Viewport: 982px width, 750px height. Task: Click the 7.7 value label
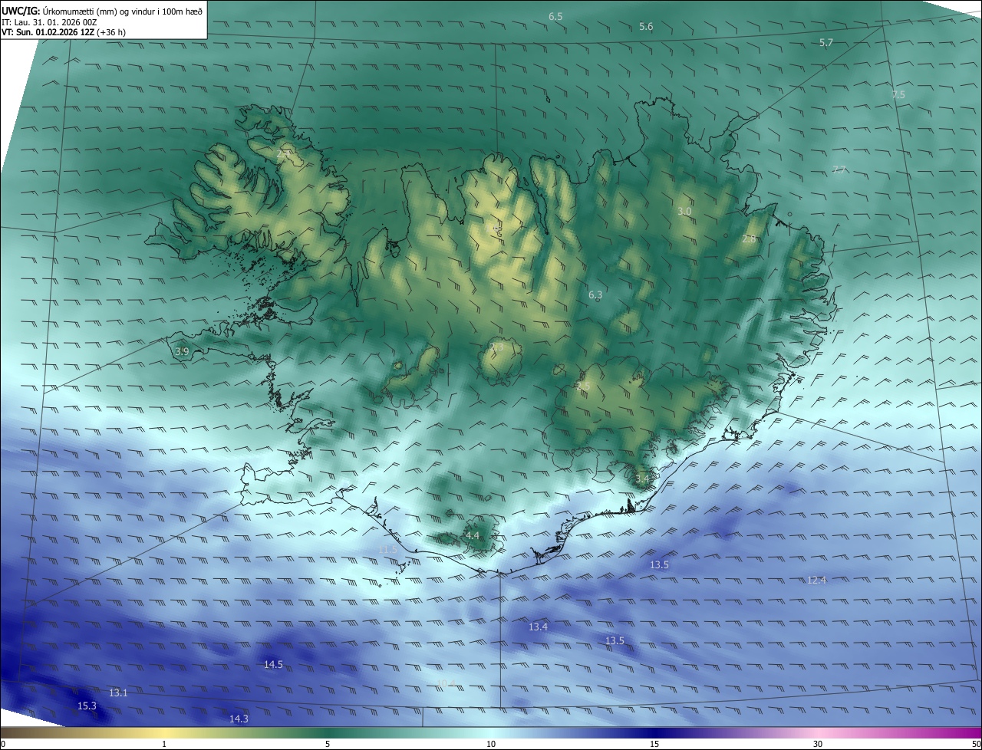[839, 169]
